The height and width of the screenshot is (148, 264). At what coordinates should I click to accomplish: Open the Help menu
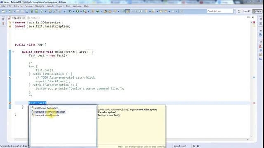tap(86, 6)
